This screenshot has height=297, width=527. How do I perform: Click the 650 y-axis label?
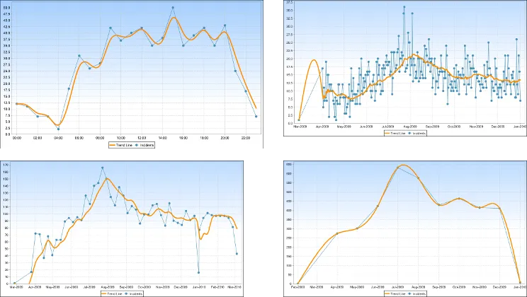click(x=289, y=165)
